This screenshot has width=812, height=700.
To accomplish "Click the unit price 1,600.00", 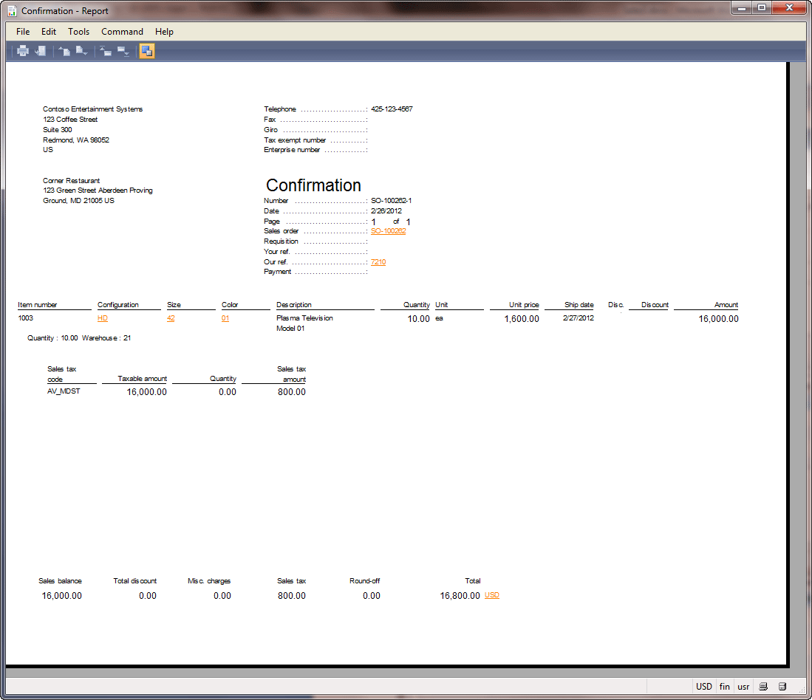I will click(x=522, y=319).
